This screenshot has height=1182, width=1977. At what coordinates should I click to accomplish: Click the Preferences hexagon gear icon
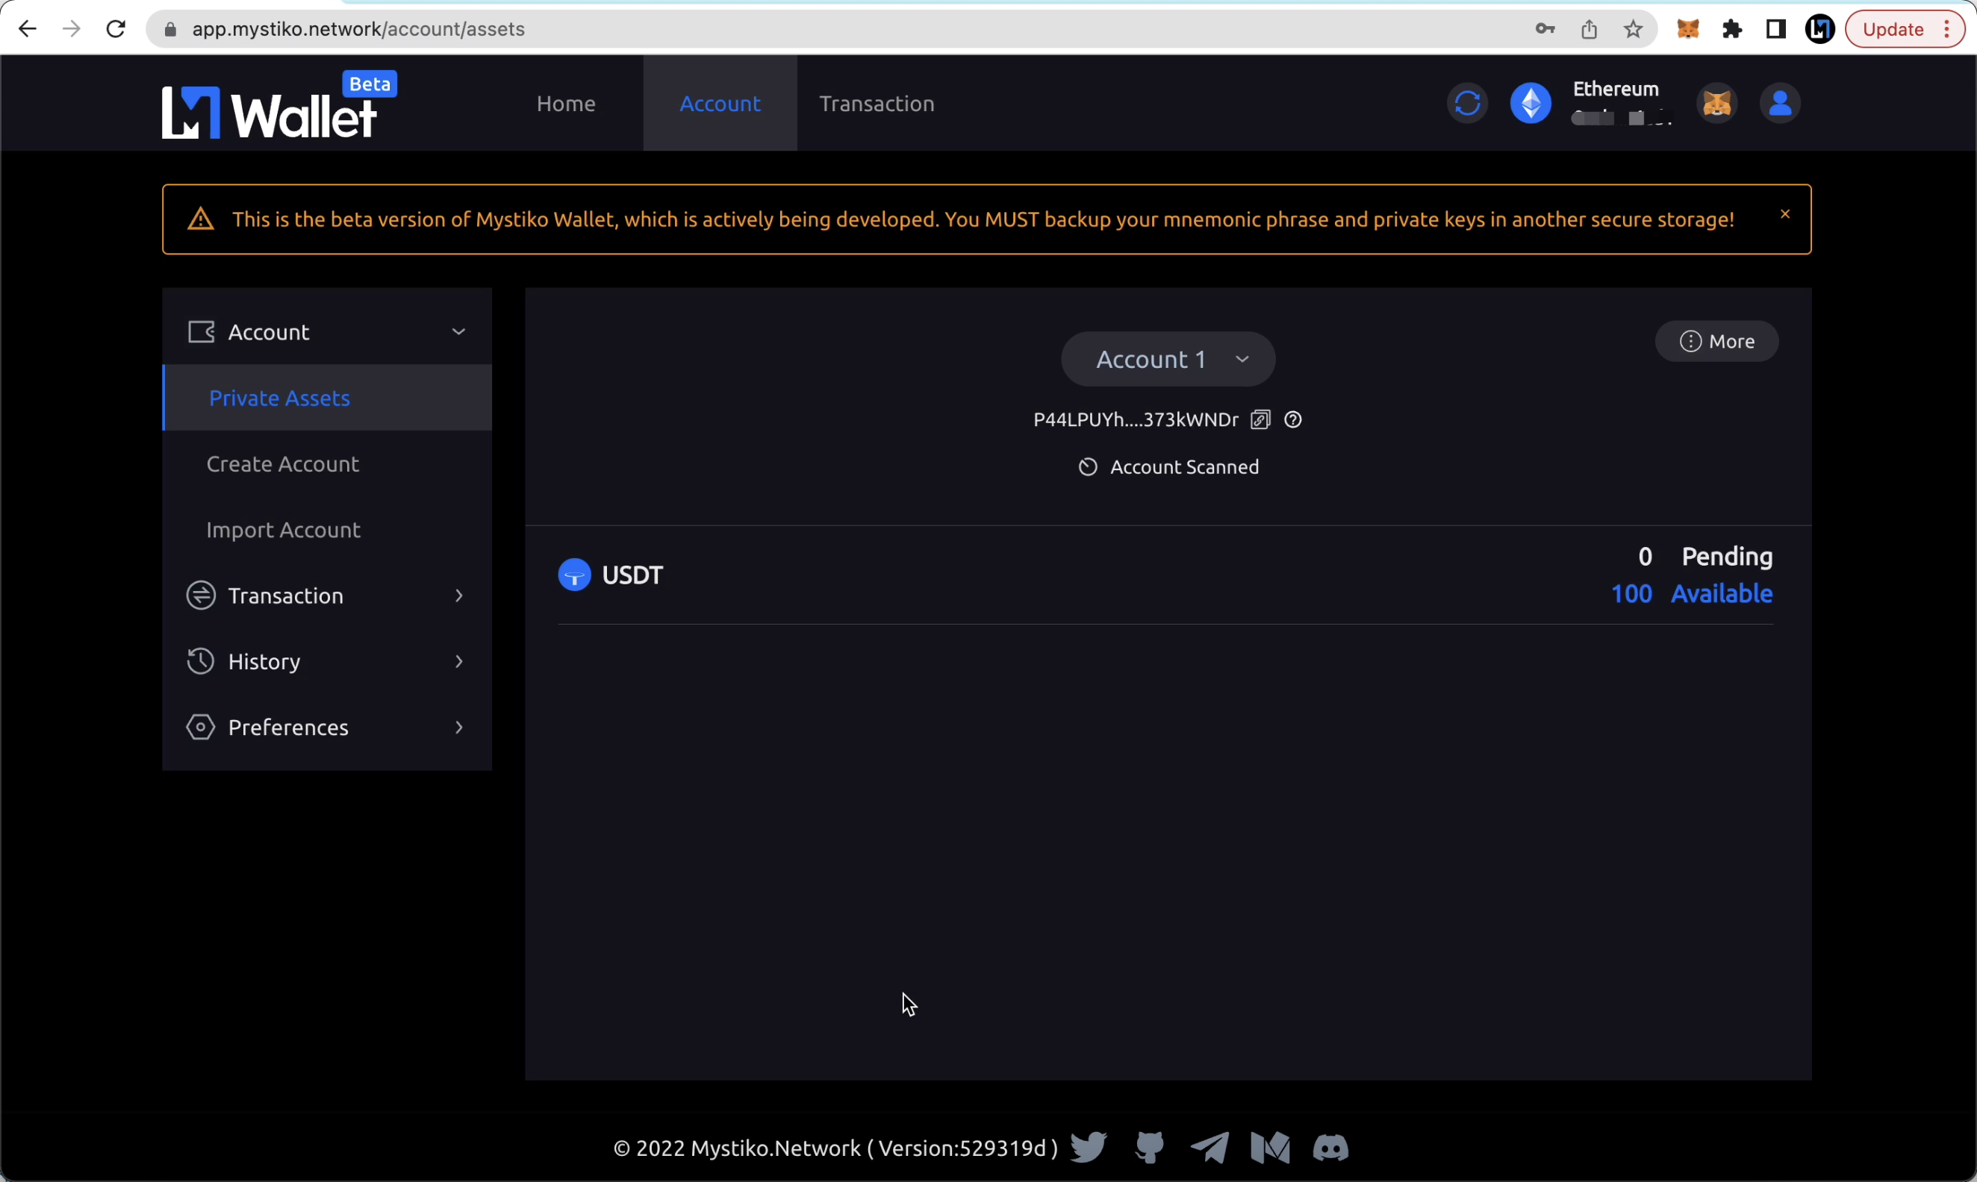[x=201, y=728]
